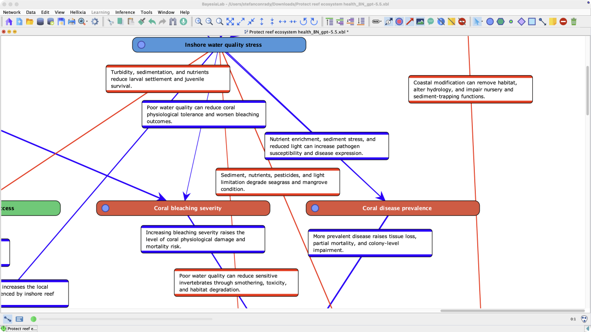This screenshot has height=332, width=591.
Task: Select the yellow note tool
Action: coord(553,22)
